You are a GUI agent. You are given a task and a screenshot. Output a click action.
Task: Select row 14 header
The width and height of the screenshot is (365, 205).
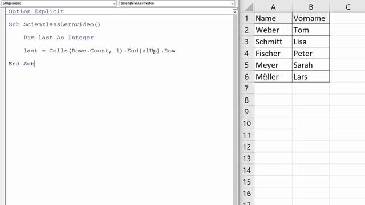tap(246, 170)
